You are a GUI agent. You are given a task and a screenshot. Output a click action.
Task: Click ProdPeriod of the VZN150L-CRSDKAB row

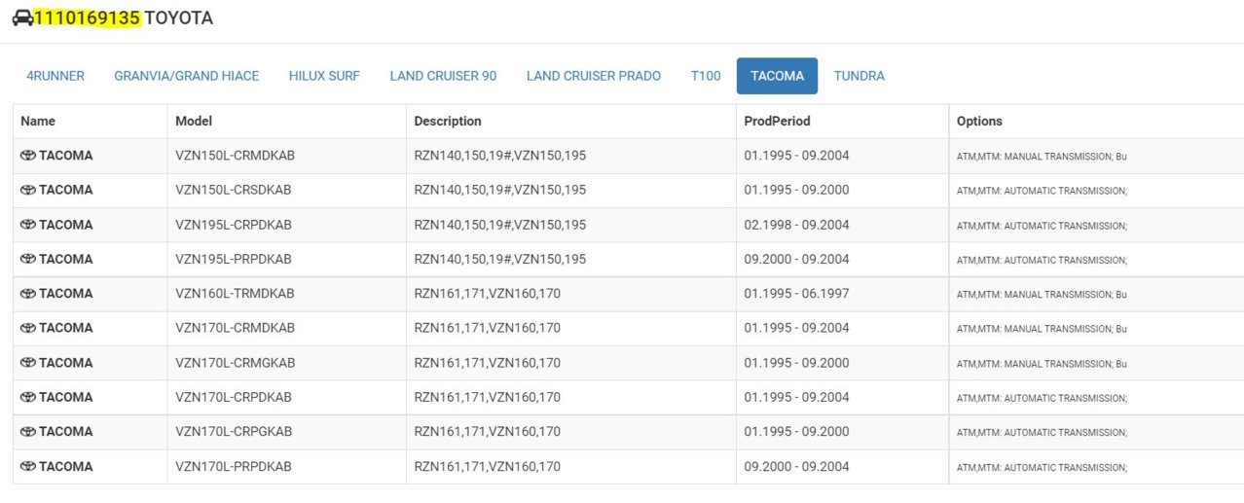tap(796, 190)
